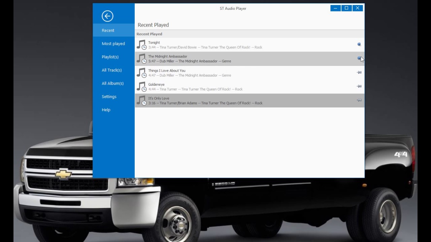Open the Recent section in sidebar
Screen dimensions: 431x242
113,30
